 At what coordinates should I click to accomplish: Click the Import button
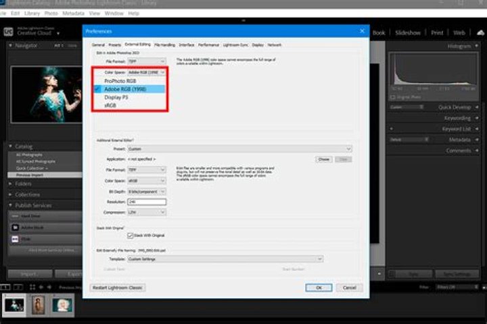coord(30,274)
